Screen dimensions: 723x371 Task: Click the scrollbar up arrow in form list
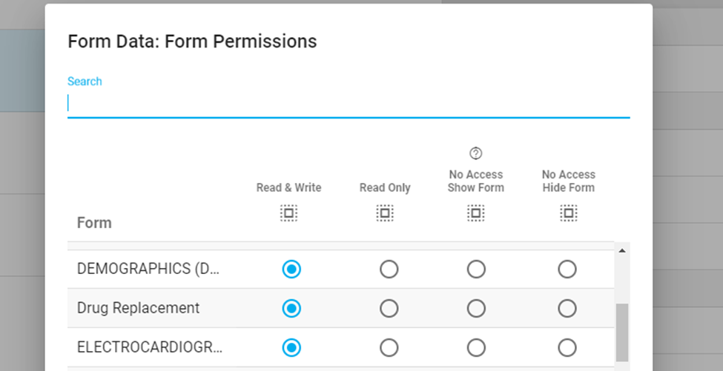coord(621,251)
